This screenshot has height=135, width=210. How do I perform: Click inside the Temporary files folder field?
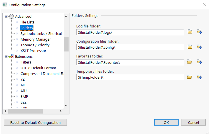point(130,77)
